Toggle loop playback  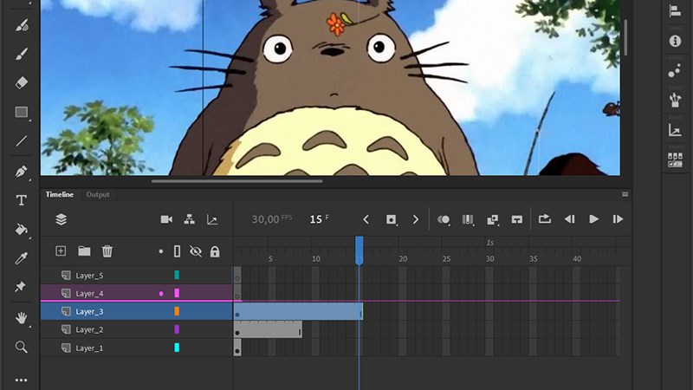(x=545, y=219)
